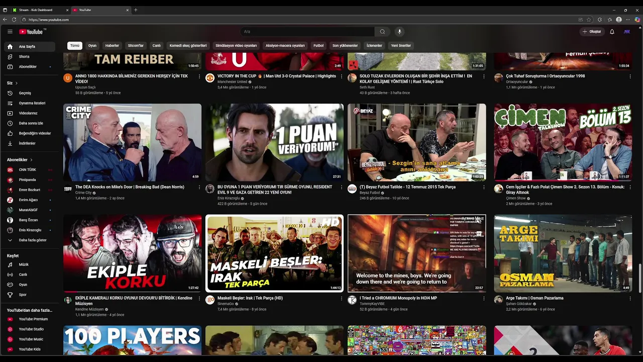
Task: Select the Sitcom'lar filter chip
Action: pyautogui.click(x=136, y=45)
